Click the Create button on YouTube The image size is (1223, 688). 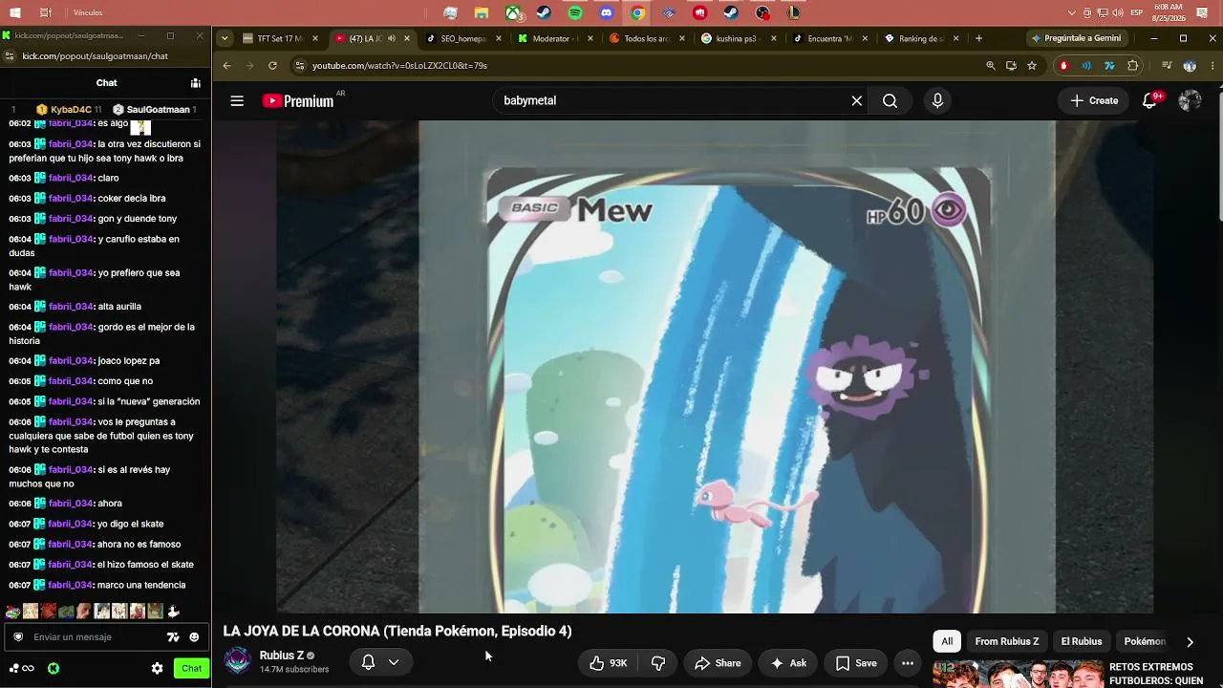(x=1094, y=100)
